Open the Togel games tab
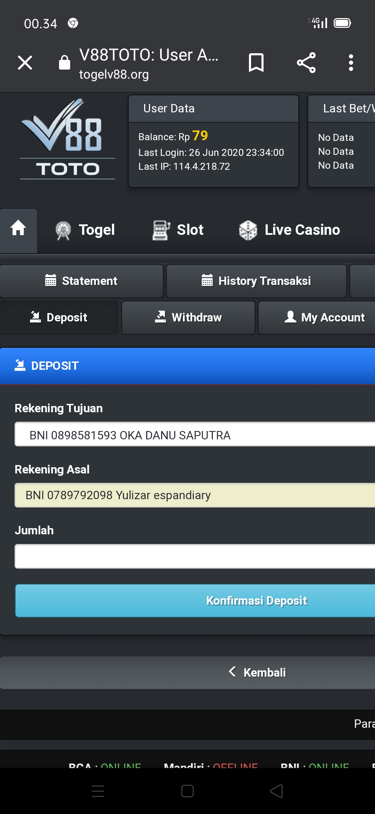 coord(85,230)
